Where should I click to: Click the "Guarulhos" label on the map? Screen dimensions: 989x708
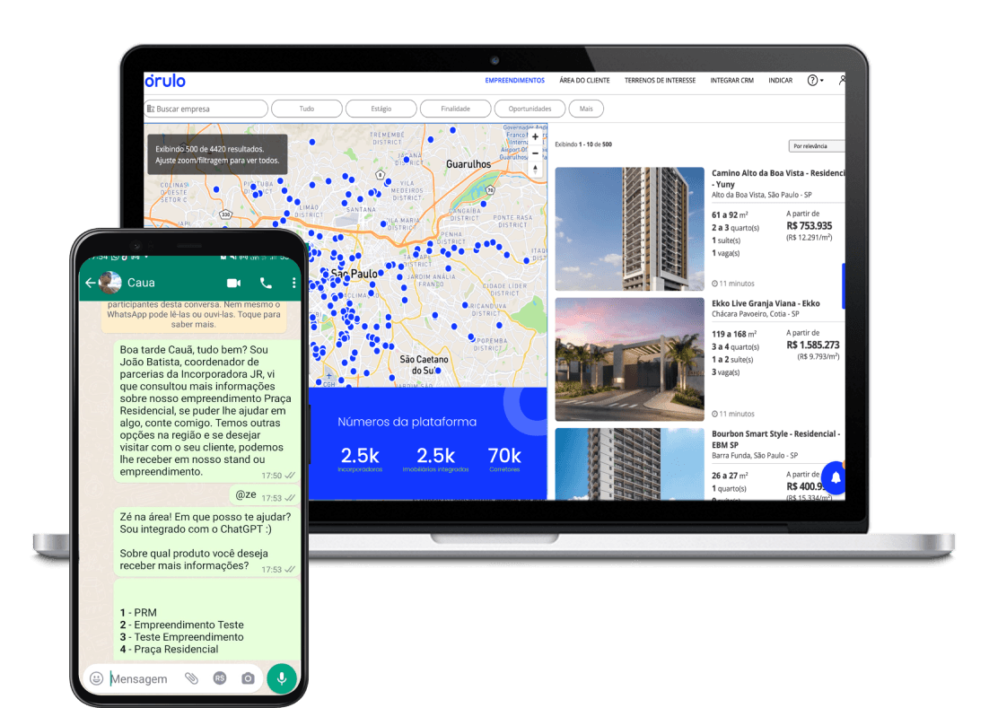pyautogui.click(x=468, y=164)
